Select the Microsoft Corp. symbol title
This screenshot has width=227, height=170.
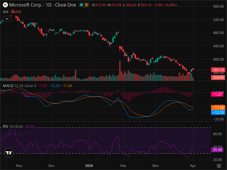coord(26,5)
